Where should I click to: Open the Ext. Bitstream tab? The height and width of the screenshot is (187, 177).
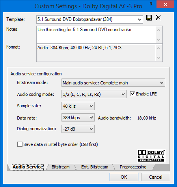click(95, 167)
